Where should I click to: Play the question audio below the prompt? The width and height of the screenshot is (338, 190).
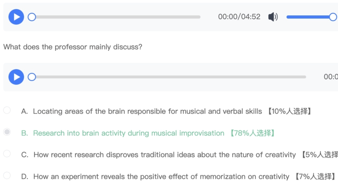(x=16, y=77)
